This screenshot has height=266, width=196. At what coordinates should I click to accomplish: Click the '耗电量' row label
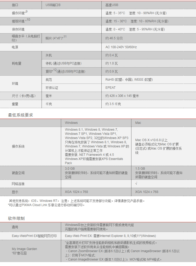pos(17,64)
